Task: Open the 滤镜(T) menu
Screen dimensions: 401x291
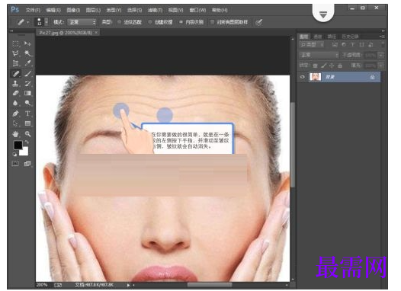Action: [x=155, y=10]
